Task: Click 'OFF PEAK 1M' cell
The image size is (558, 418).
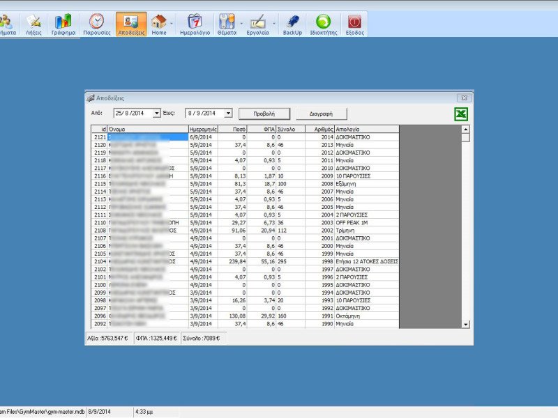Action: (x=367, y=222)
